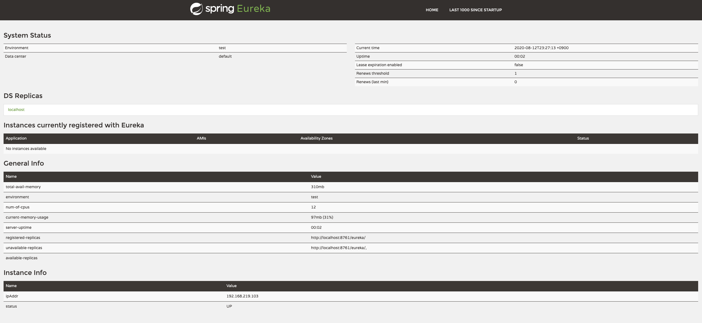Click the Status column header

coord(583,138)
